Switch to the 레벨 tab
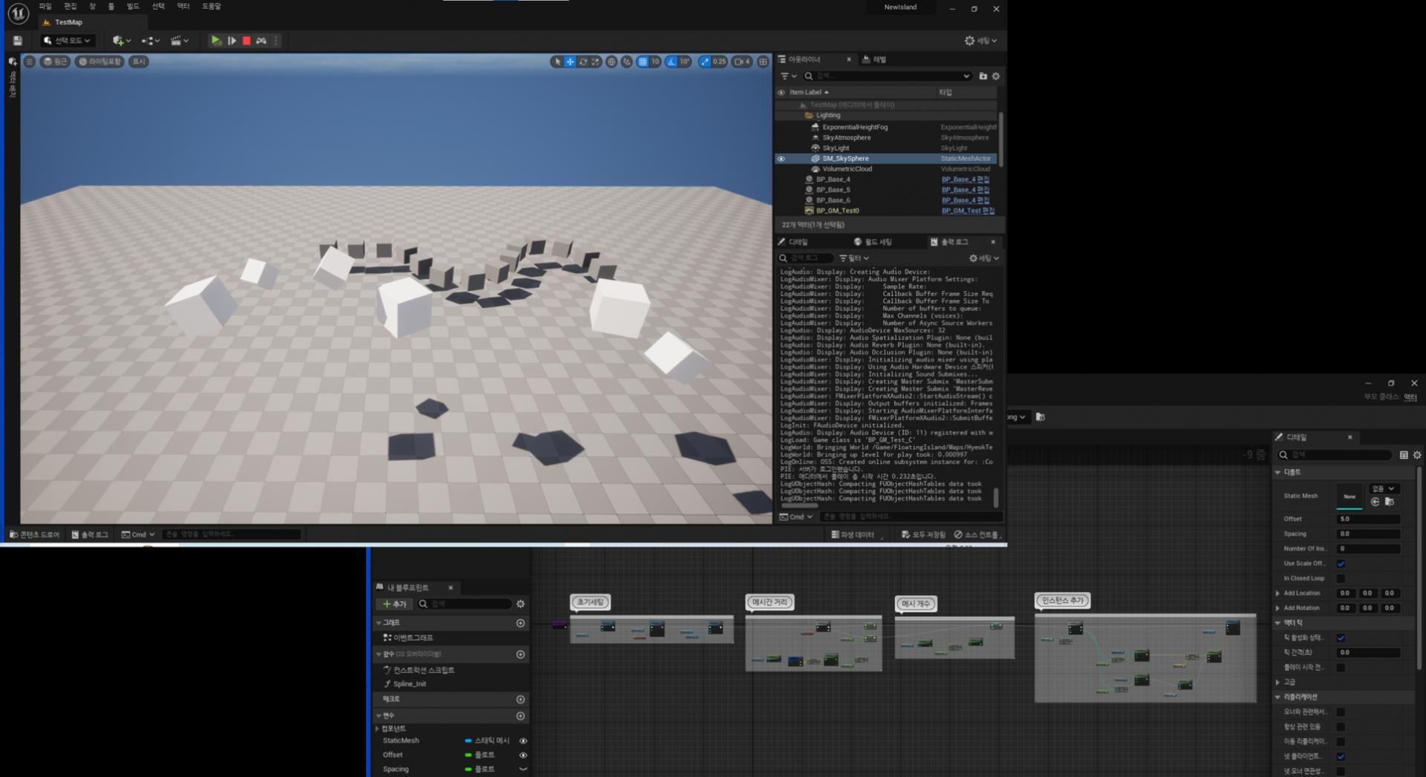The width and height of the screenshot is (1426, 777). [x=875, y=59]
